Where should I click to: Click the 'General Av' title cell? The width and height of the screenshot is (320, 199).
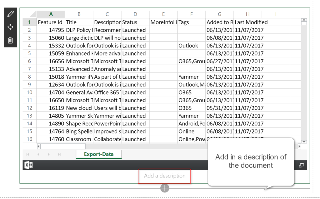79,92
